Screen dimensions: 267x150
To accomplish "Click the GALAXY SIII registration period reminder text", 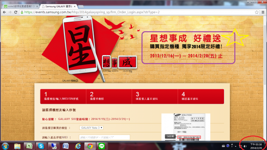I will coord(86,119).
